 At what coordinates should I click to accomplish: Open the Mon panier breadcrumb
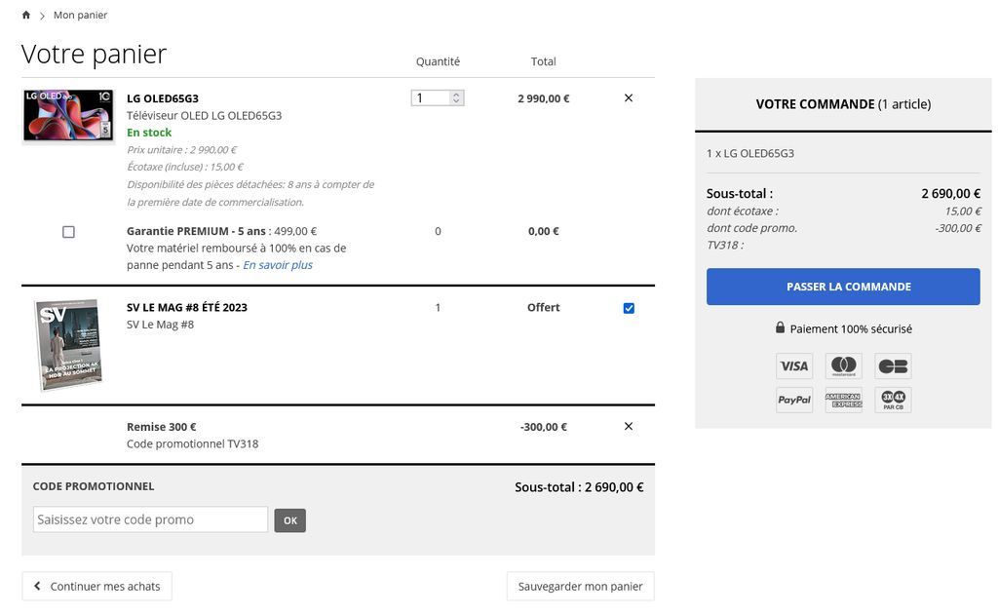[80, 16]
